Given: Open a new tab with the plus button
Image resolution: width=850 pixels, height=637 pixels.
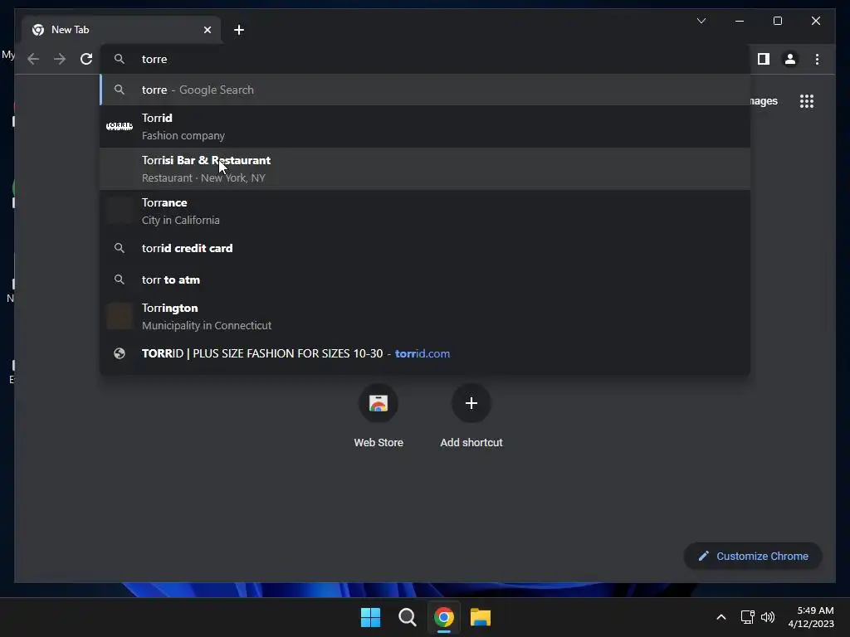Looking at the screenshot, I should [239, 30].
